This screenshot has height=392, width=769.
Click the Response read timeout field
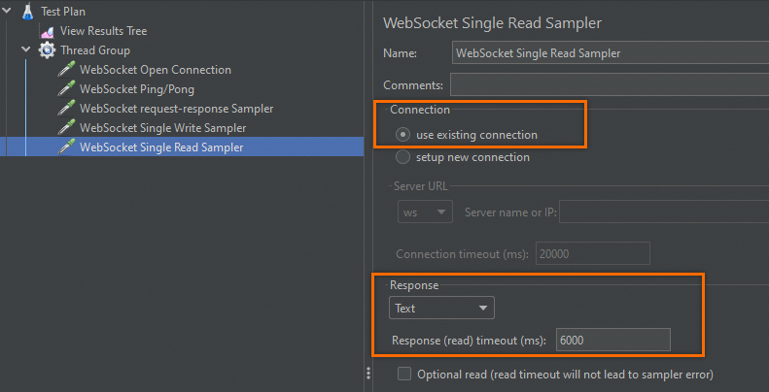(612, 340)
